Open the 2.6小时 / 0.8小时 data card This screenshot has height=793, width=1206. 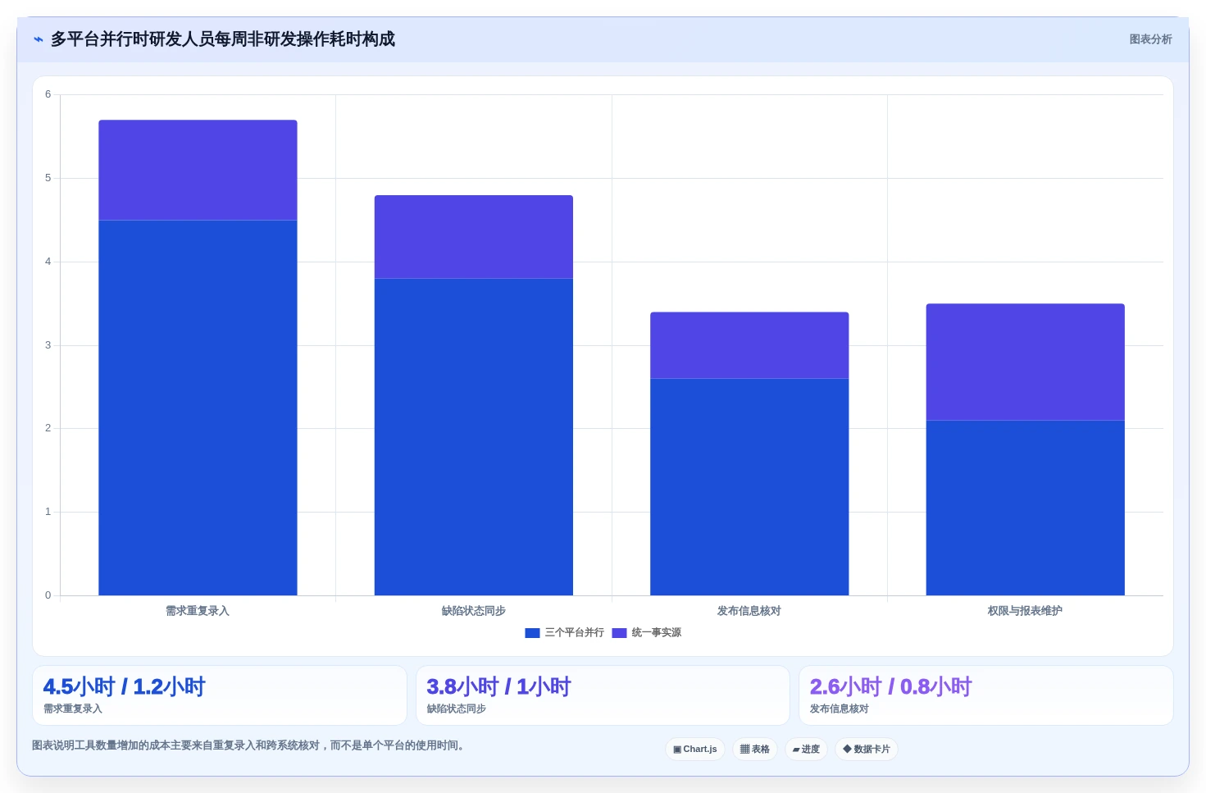click(x=986, y=695)
